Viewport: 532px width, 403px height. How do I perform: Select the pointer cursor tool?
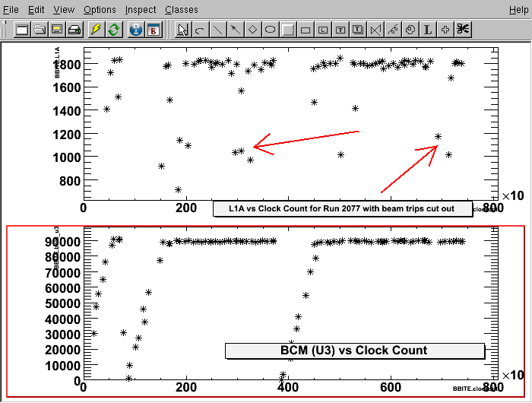182,30
